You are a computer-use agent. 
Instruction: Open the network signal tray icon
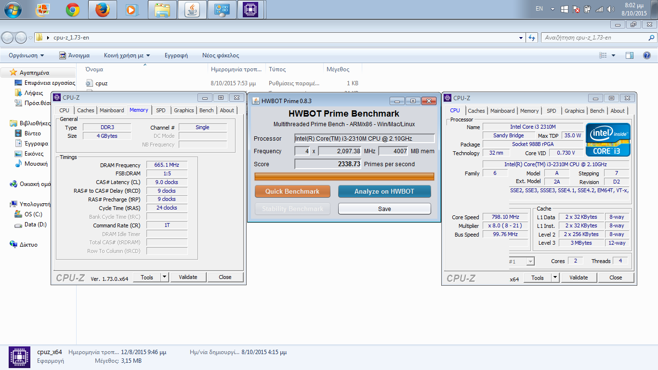pyautogui.click(x=599, y=9)
